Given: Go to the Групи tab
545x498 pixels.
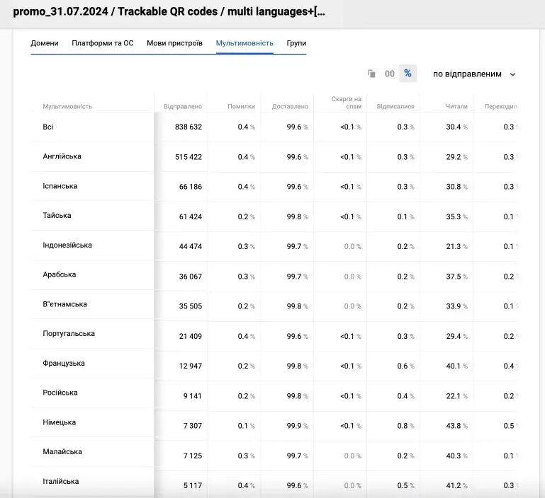Looking at the screenshot, I should 296,43.
